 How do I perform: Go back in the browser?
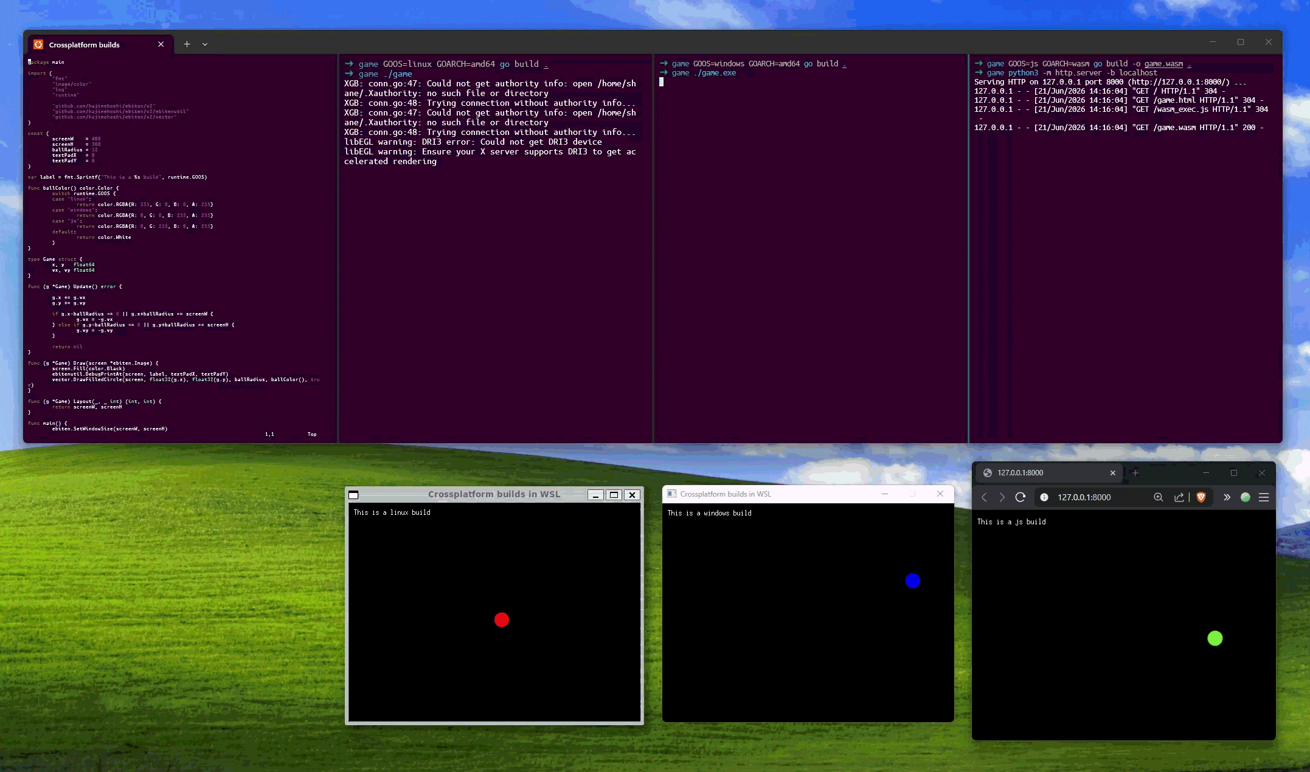(x=984, y=497)
